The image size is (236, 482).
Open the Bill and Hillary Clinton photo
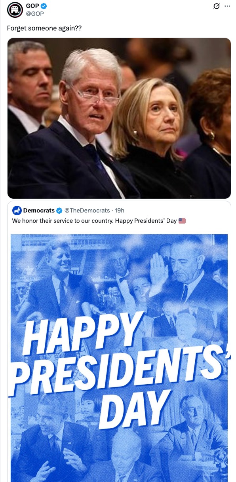(x=118, y=118)
